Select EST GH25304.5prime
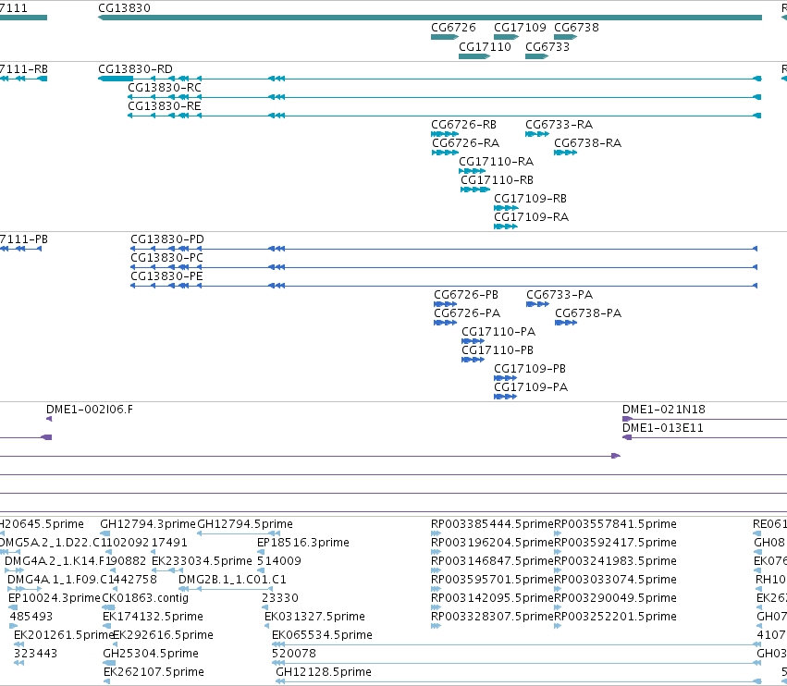 109,664
